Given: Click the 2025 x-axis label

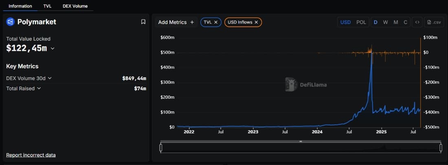Looking at the screenshot, I should [x=382, y=132].
